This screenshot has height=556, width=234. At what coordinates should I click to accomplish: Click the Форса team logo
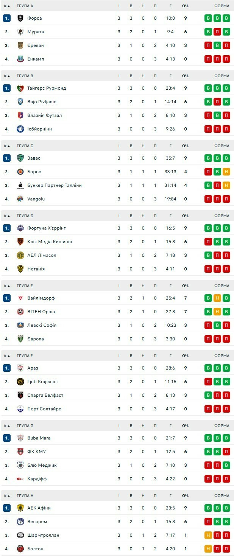tap(20, 18)
